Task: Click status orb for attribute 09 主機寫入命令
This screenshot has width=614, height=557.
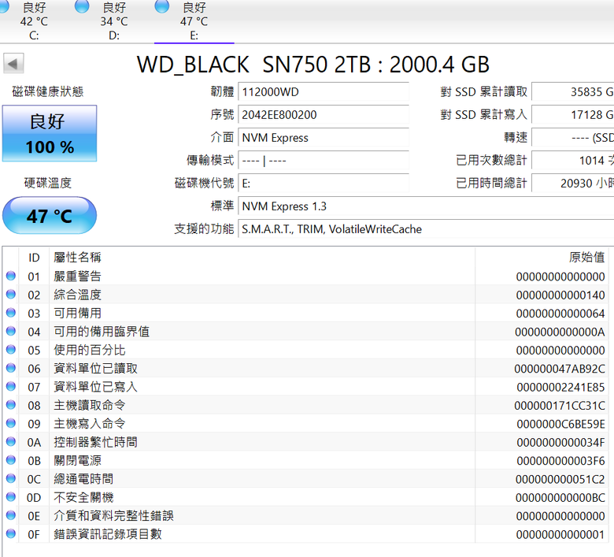Action: [x=11, y=423]
